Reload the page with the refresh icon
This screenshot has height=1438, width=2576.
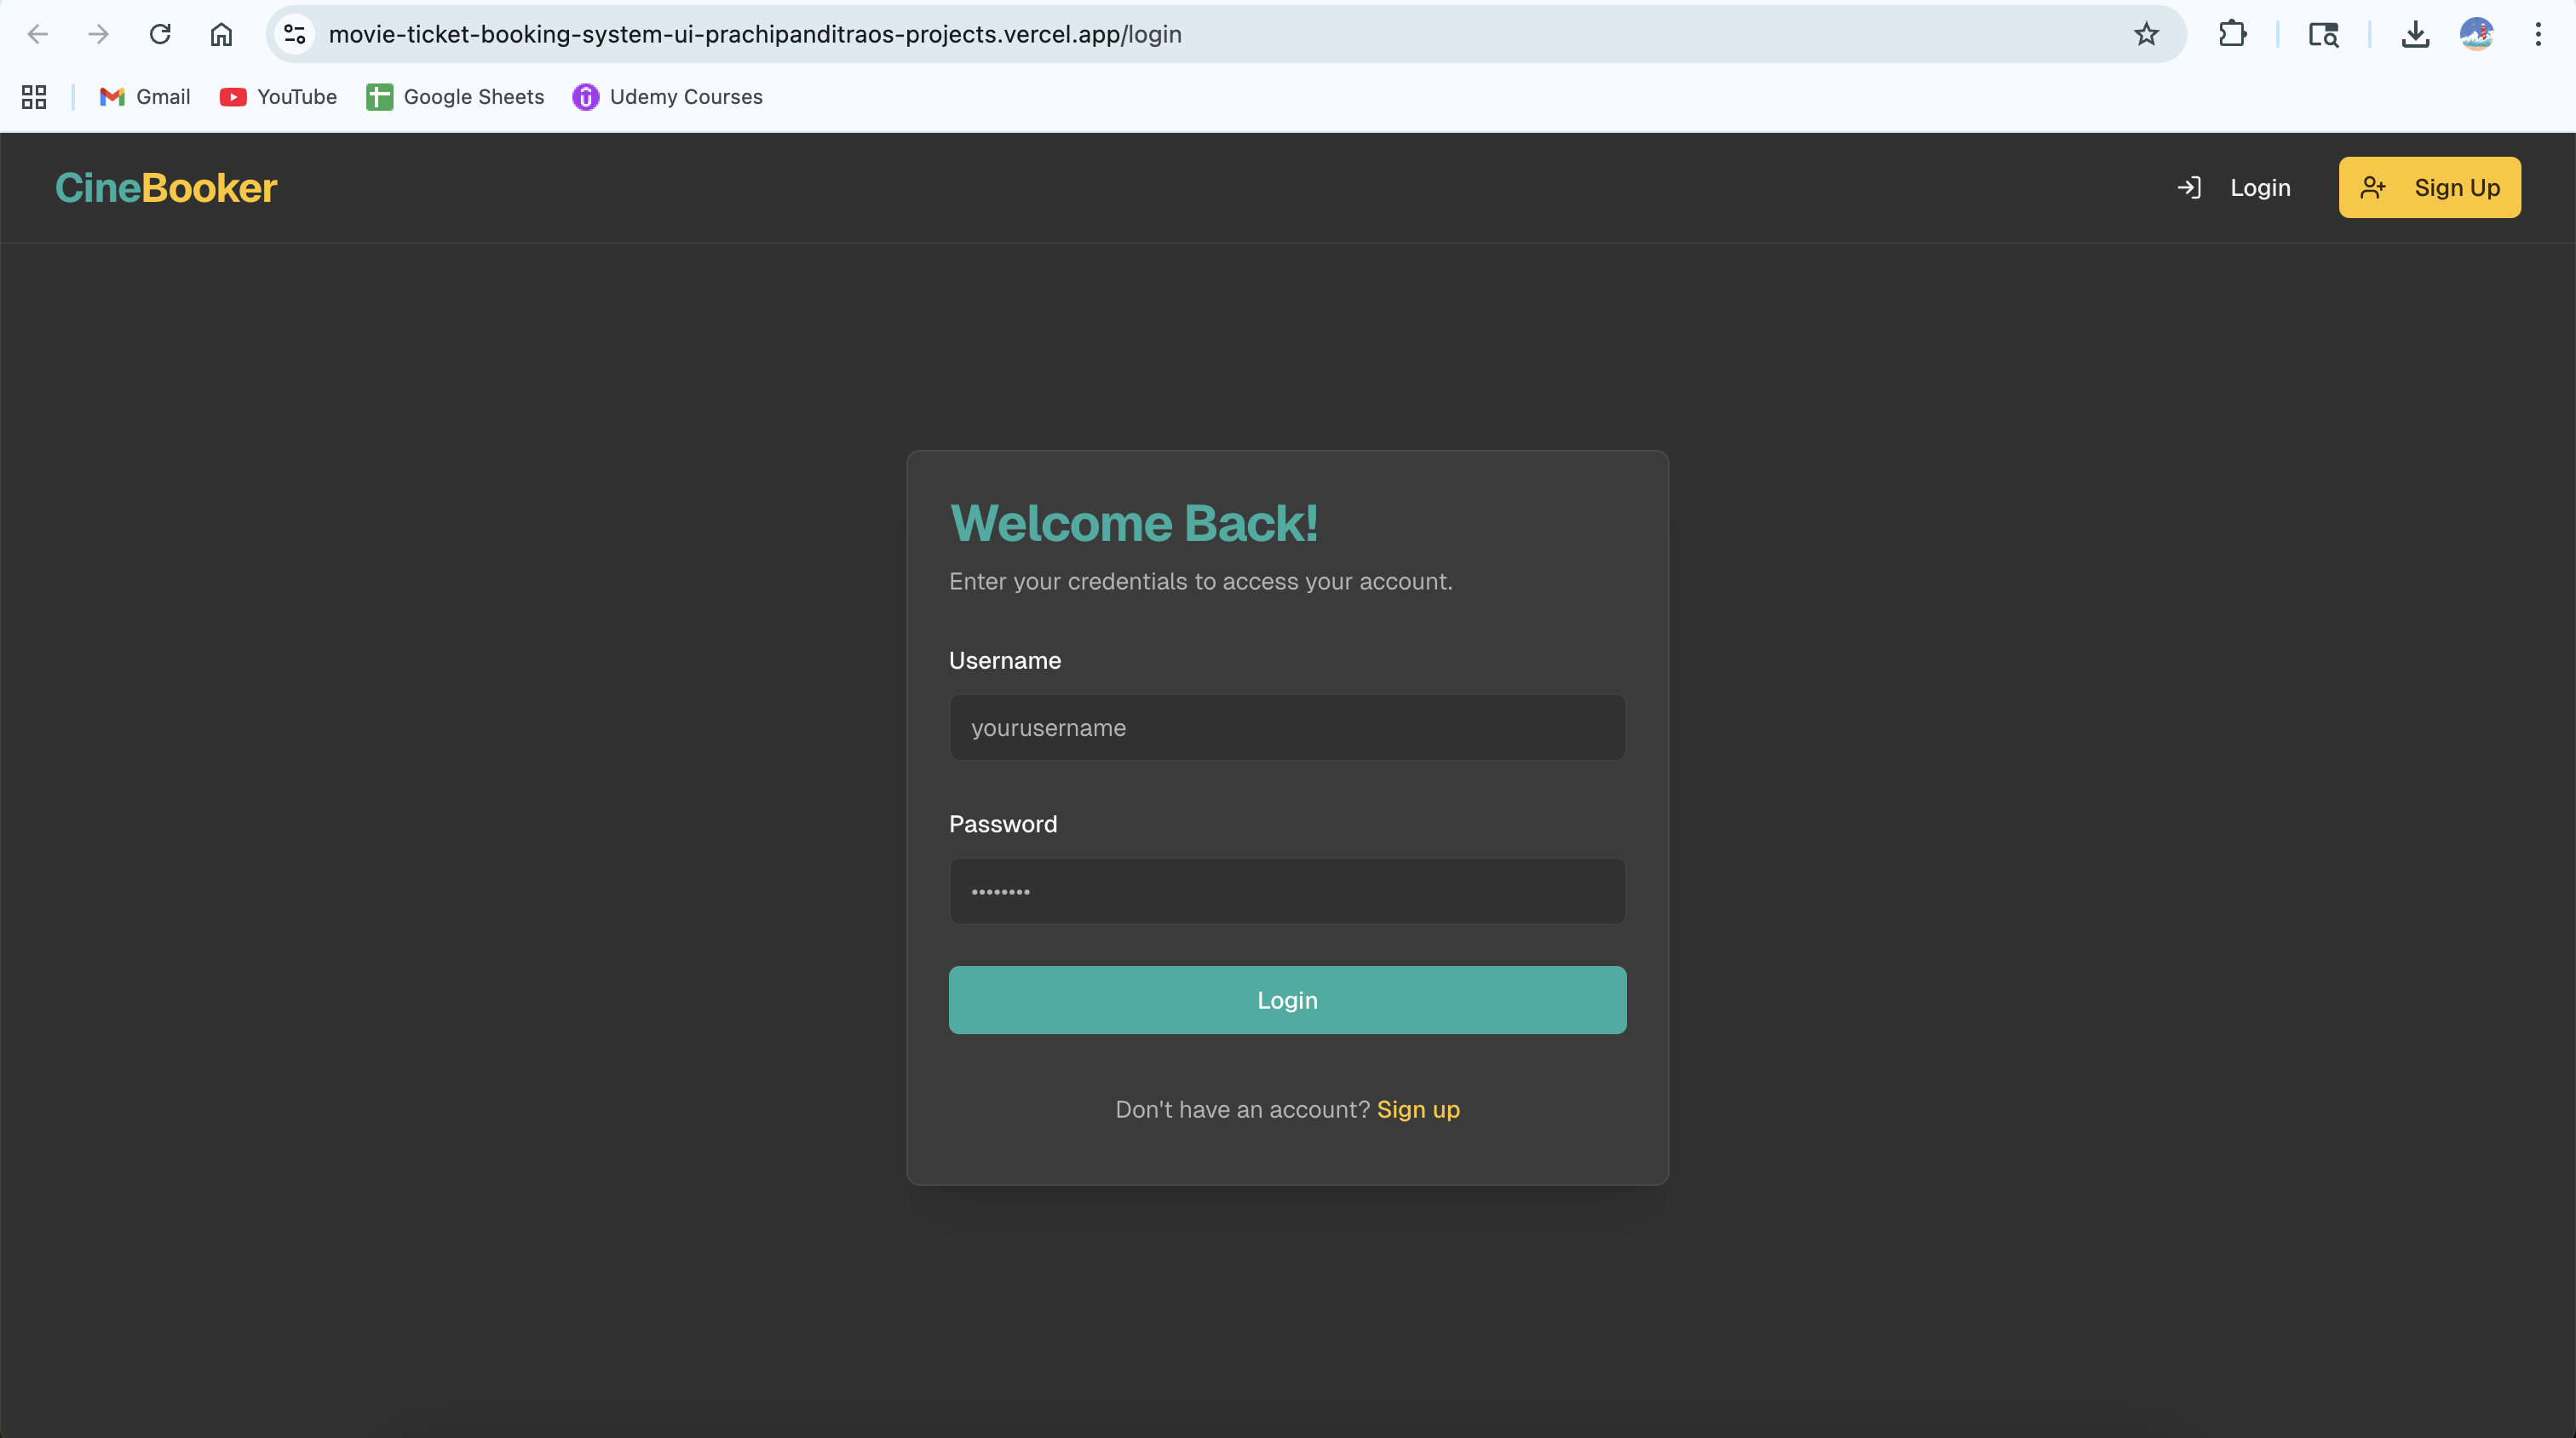click(160, 34)
